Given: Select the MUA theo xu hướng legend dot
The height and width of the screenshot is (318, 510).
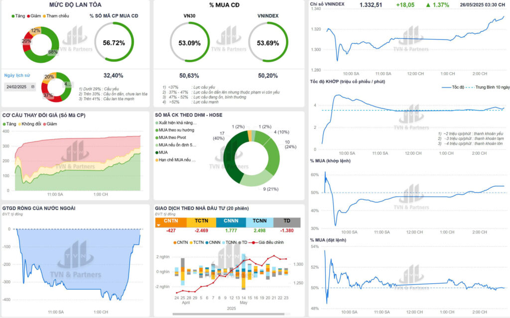Looking at the screenshot, I should coord(157,130).
